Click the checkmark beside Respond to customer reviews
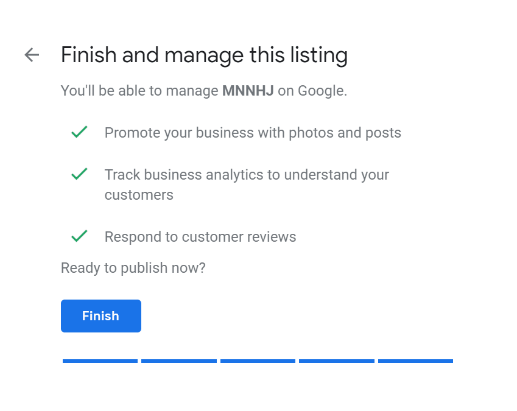517x411 pixels. [x=79, y=236]
